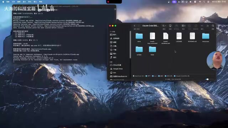This screenshot has height=128, width=228.
Task: Click the date and time in menu bar
Action: [219, 2]
